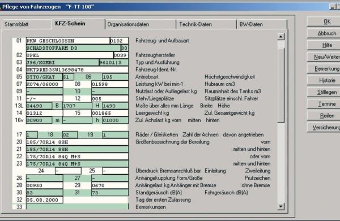The height and width of the screenshot is (221, 340).
Task: Open Hilfe
Action: point(324,45)
